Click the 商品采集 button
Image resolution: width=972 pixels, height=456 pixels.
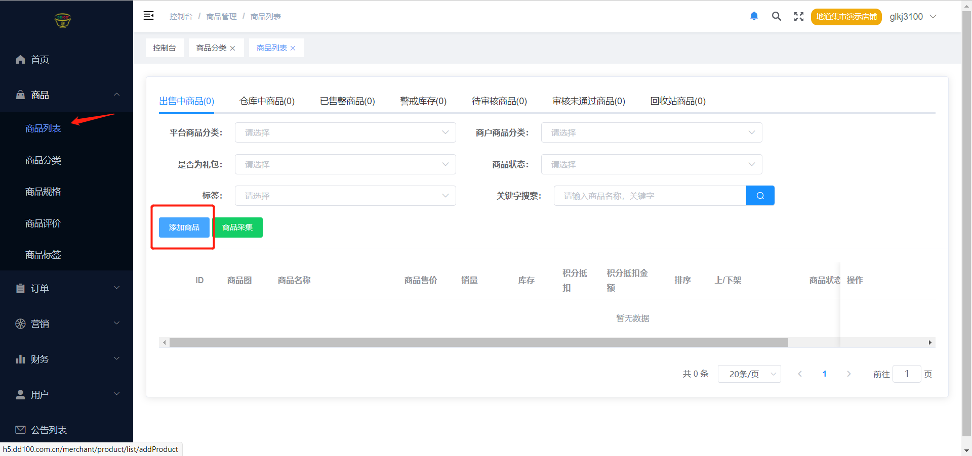click(238, 227)
